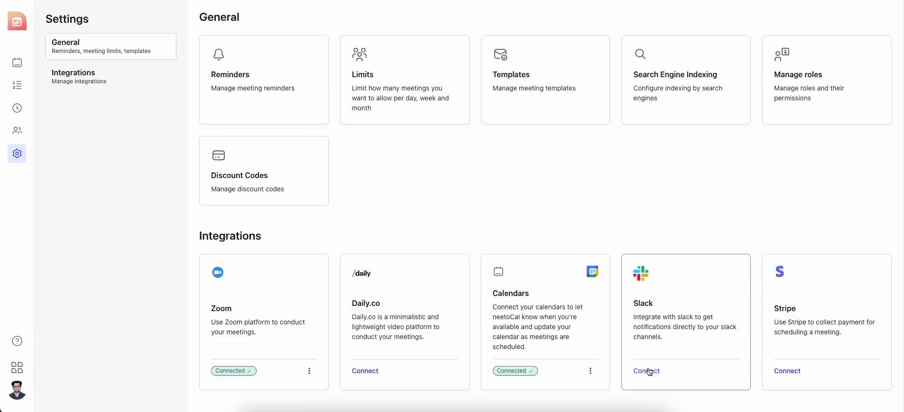Click the Reminders bell icon
This screenshot has height=412, width=904.
pyautogui.click(x=218, y=54)
